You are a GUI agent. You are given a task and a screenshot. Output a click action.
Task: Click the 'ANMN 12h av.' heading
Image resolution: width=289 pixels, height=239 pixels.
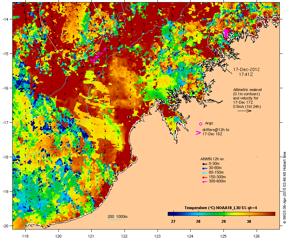213,159
